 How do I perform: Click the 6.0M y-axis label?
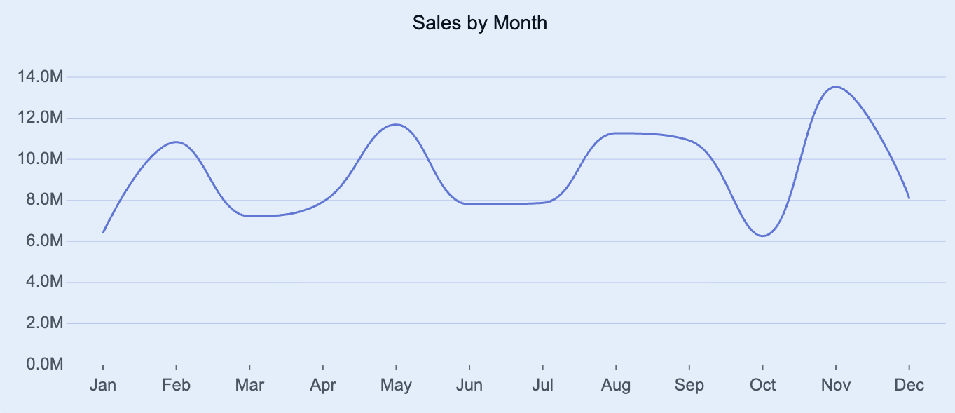[x=43, y=241]
